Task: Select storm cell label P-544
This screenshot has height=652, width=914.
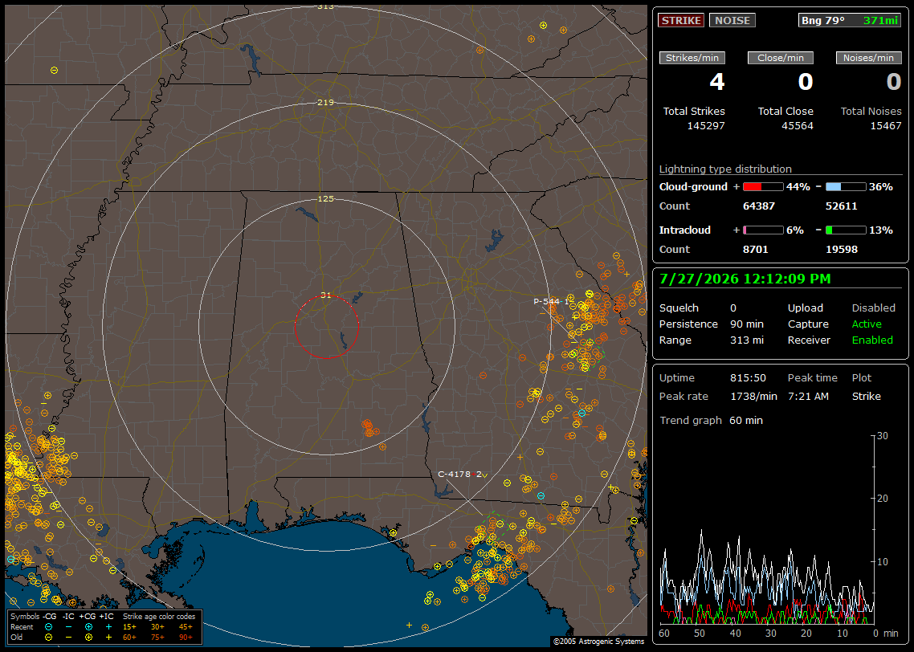Action: click(547, 301)
